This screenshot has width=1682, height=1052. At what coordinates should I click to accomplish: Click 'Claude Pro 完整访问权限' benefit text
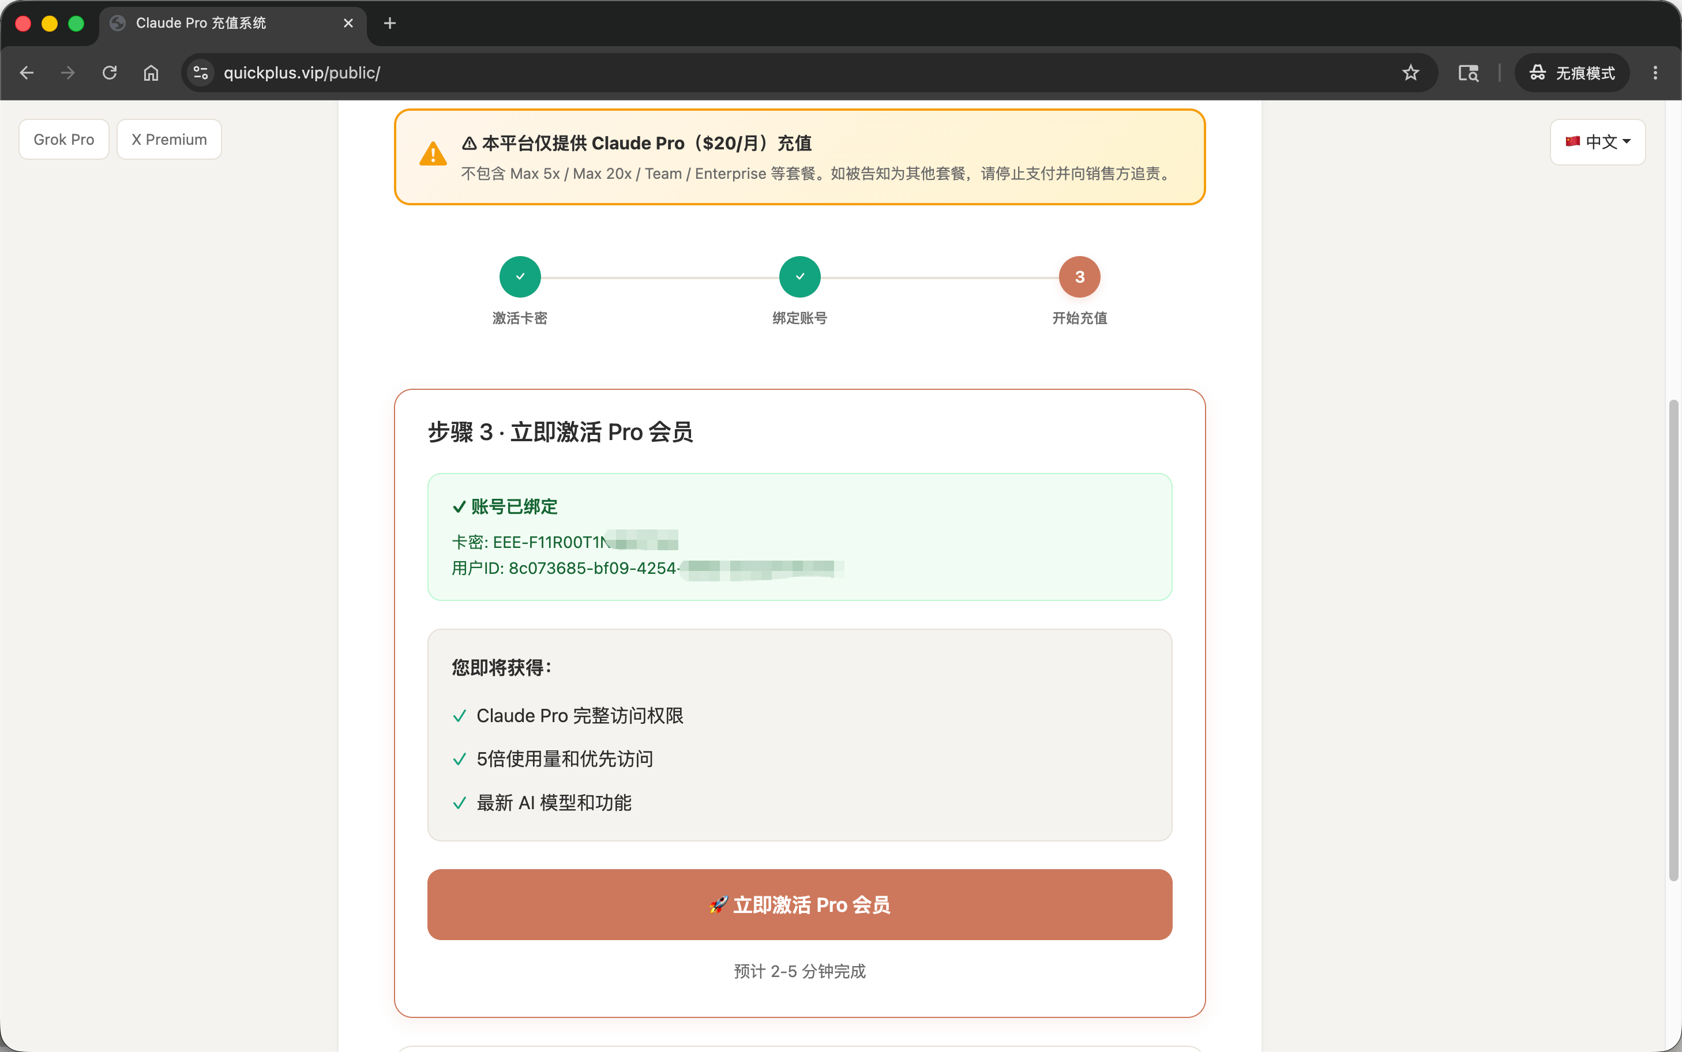click(x=580, y=715)
